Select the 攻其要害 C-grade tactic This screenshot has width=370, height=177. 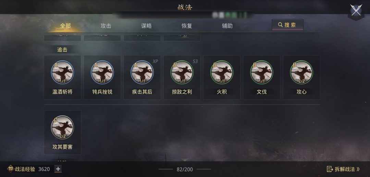tap(63, 127)
